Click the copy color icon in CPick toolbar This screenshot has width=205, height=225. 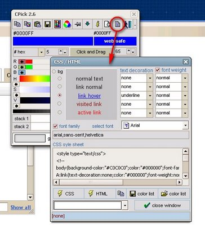tap(17, 24)
